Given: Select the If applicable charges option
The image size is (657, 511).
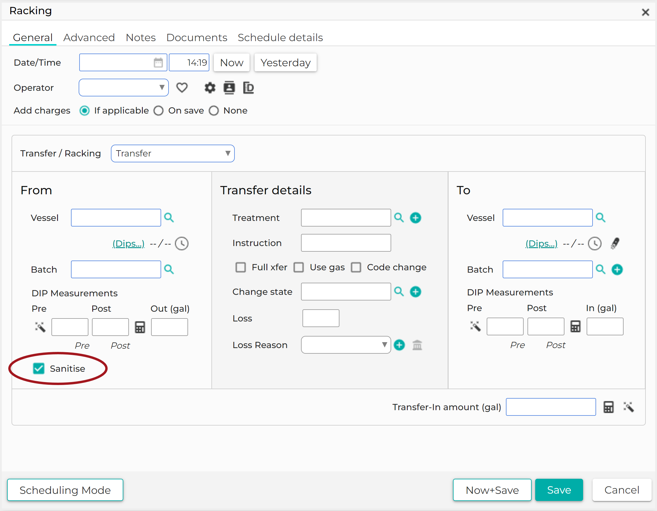Looking at the screenshot, I should click(85, 111).
